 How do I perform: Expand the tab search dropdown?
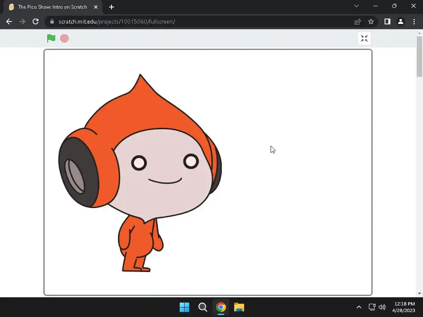(x=356, y=6)
